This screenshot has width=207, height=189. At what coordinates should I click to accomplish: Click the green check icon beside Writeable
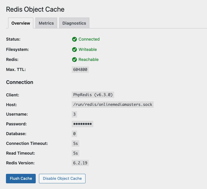pyautogui.click(x=74, y=50)
